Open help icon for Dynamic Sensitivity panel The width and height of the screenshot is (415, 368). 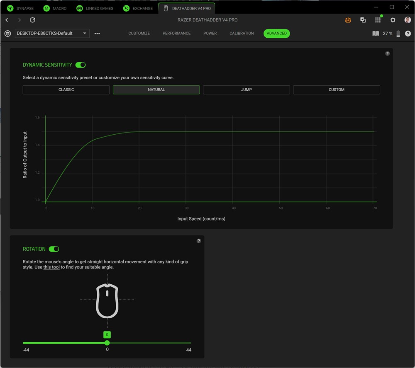387,53
